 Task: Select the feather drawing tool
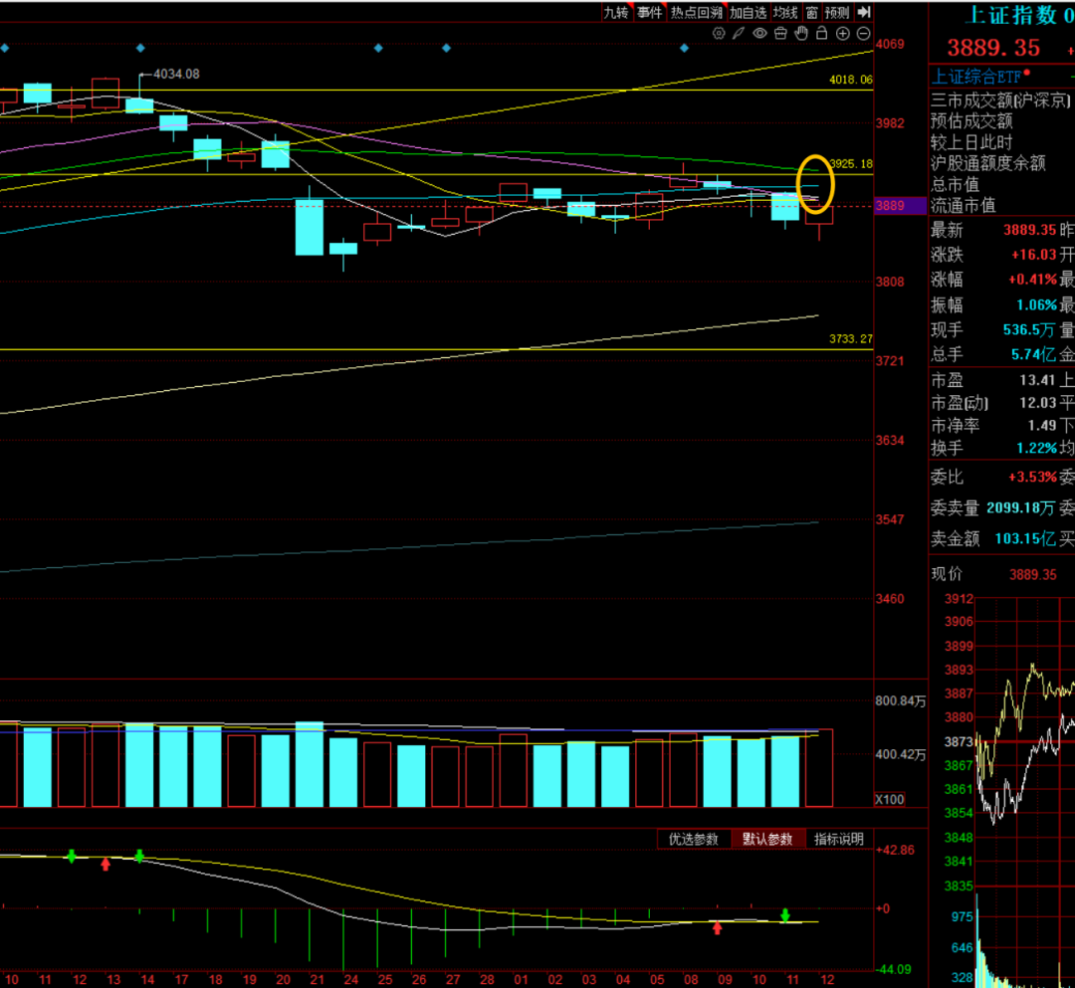tap(739, 33)
